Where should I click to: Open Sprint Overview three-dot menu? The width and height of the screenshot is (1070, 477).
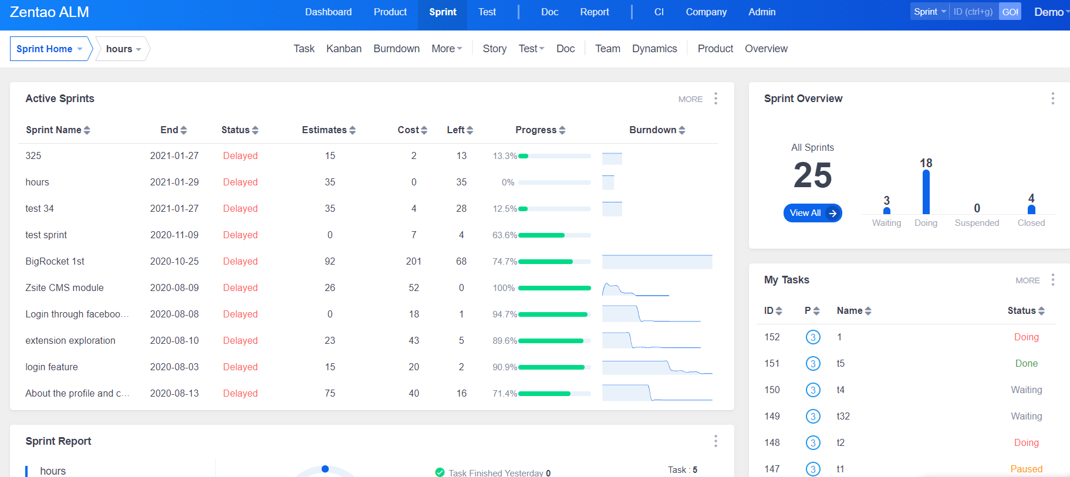1052,99
